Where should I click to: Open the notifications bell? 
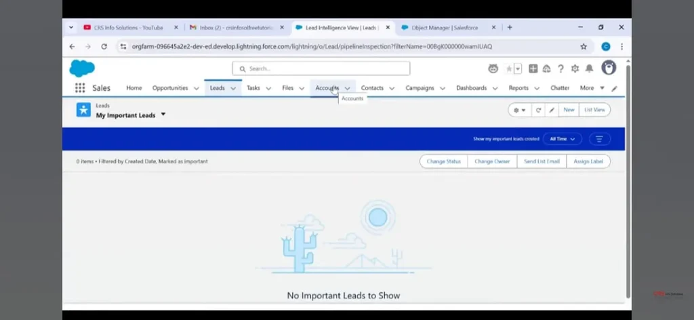[589, 68]
